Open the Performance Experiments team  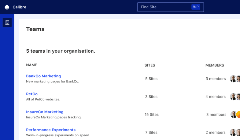pos(51,130)
